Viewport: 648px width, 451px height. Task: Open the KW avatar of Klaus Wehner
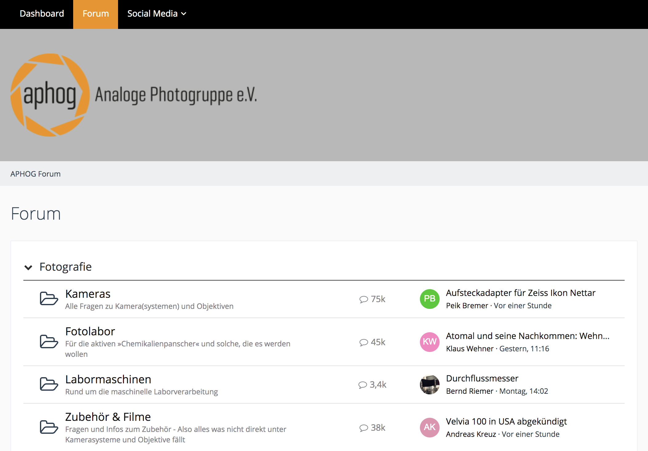(429, 342)
